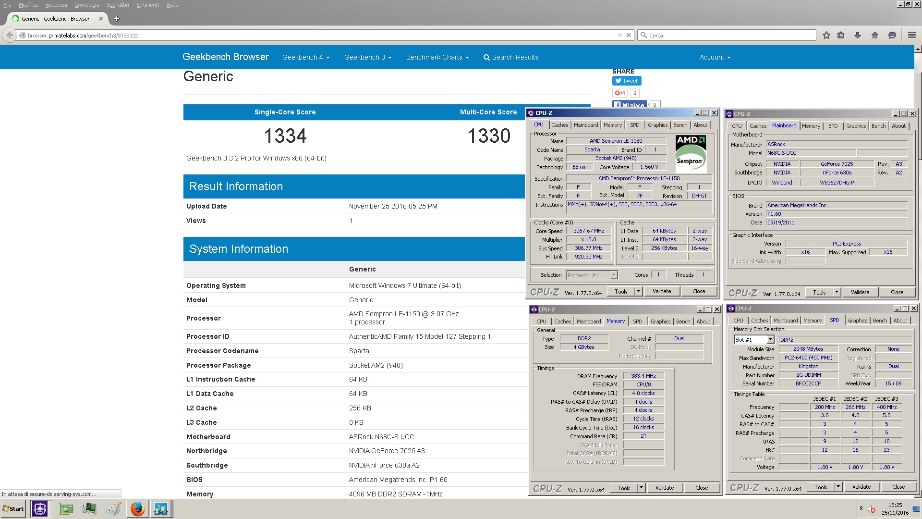Open the Firefox hamburger menu
Viewport: 922px width, 519px height.
pyautogui.click(x=911, y=35)
